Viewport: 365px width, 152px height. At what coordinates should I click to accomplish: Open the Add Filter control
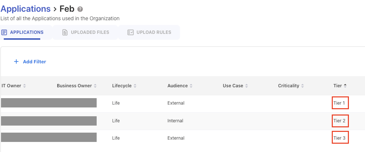coord(34,61)
